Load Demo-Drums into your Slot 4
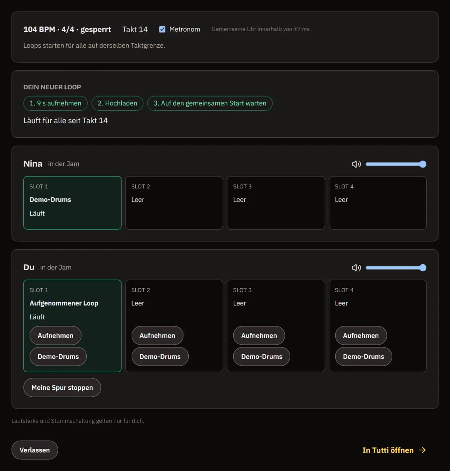Viewport: 450px width, 471px height. (363, 357)
